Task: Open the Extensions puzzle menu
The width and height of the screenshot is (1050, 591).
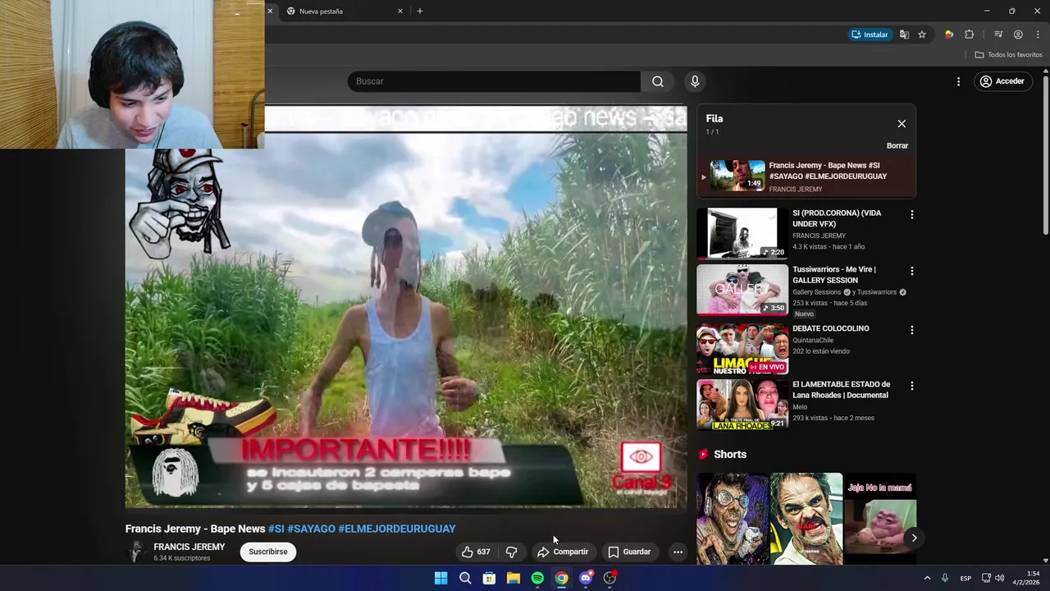Action: [x=970, y=34]
